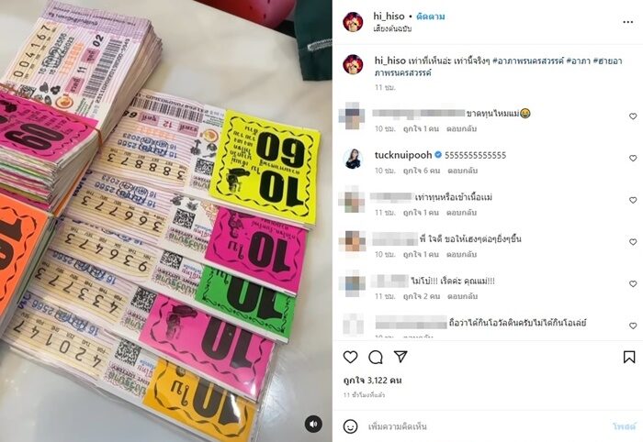The height and width of the screenshot is (442, 643).
Task: Follow hi_hiso via ติดตาม link
Action: (x=431, y=17)
